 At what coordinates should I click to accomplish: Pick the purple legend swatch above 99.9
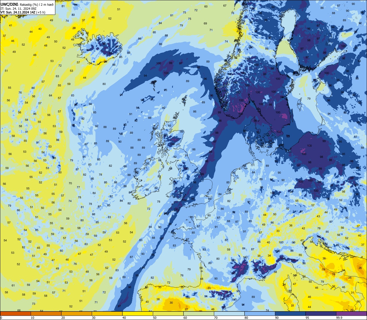point(351,313)
